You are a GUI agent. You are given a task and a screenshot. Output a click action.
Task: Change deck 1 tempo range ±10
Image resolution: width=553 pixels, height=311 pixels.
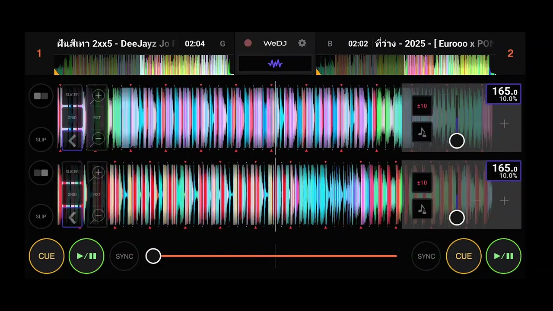coord(422,106)
